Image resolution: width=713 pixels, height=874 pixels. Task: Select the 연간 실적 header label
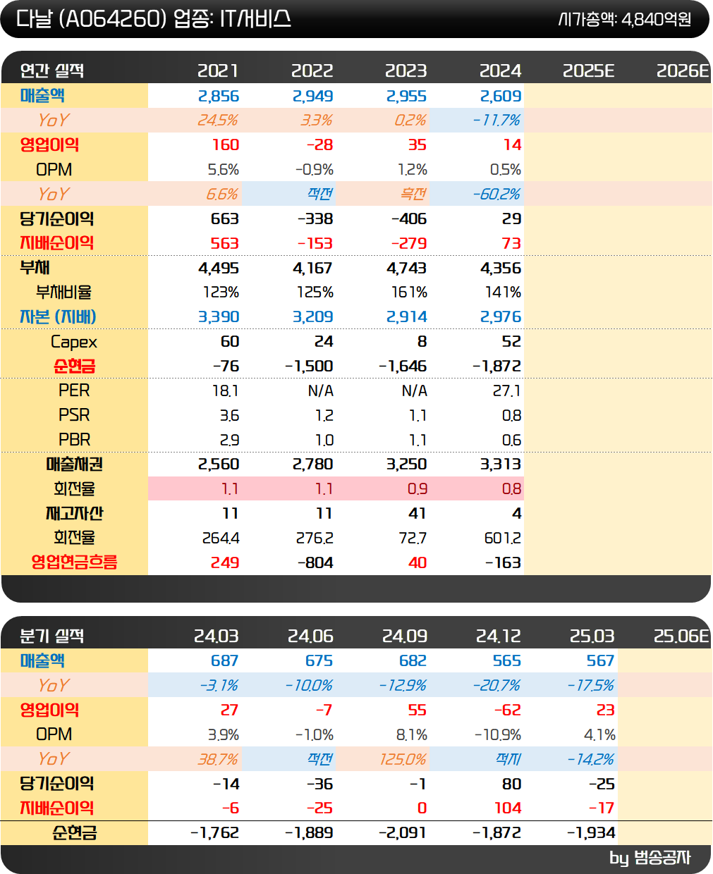click(x=52, y=70)
